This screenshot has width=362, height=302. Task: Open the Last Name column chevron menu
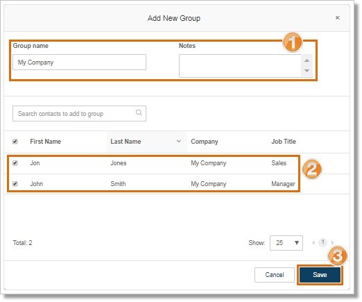pos(179,141)
